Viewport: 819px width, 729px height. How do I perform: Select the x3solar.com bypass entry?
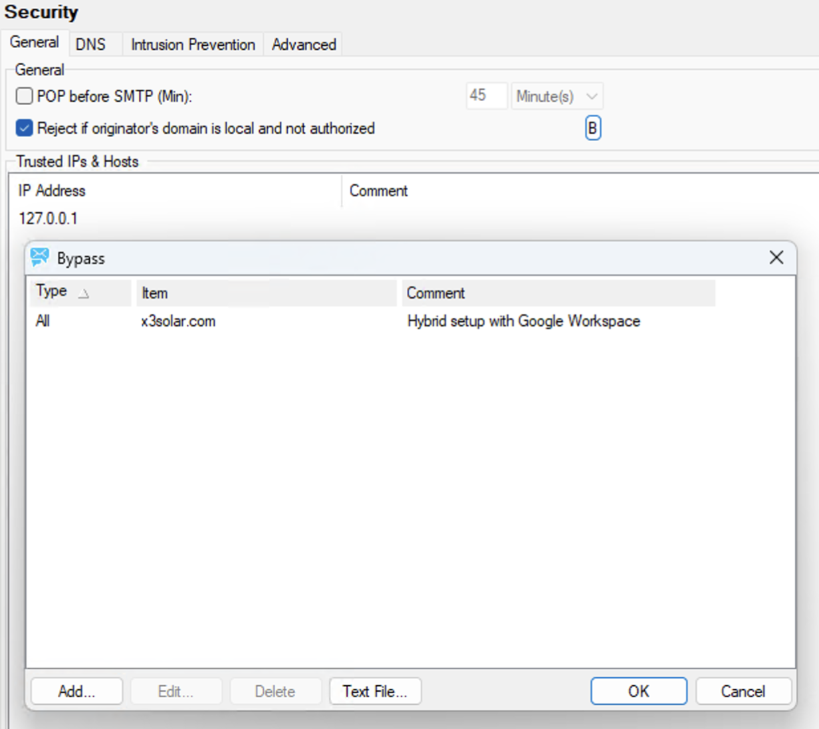(x=178, y=321)
